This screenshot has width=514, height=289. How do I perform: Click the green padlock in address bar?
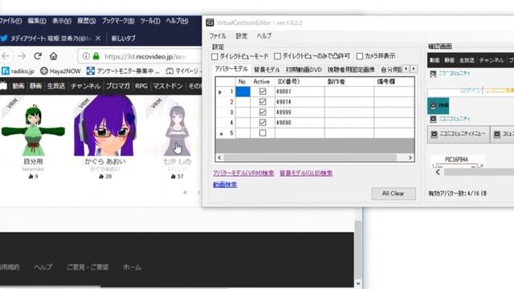pyautogui.click(x=96, y=56)
